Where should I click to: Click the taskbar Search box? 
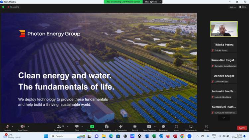coord(68,136)
